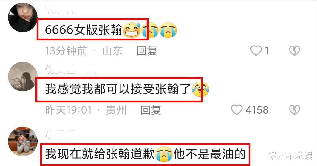The height and width of the screenshot is (166, 317).
Task: Select the comment 我现在就给张翰道歉
Action: tap(100, 154)
